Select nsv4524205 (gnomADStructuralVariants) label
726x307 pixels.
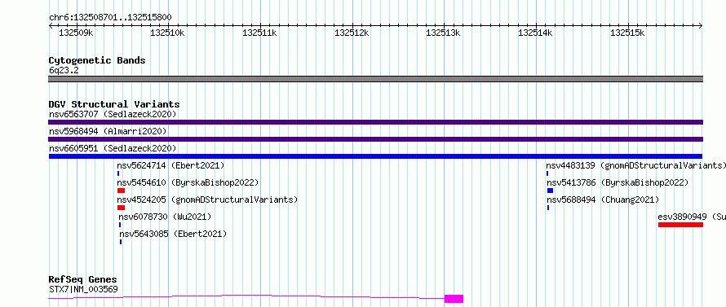pyautogui.click(x=207, y=200)
